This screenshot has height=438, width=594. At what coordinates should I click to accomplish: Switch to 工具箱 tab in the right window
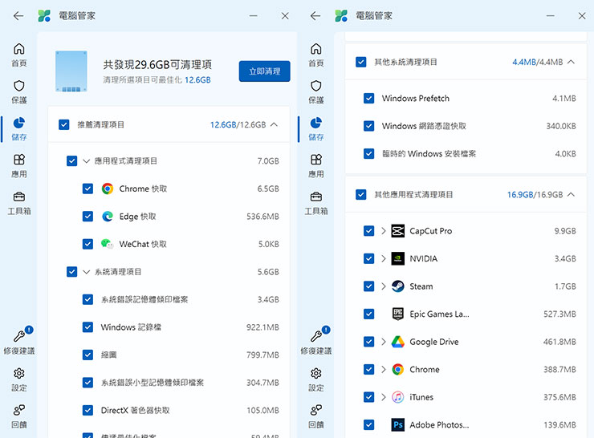coord(316,202)
